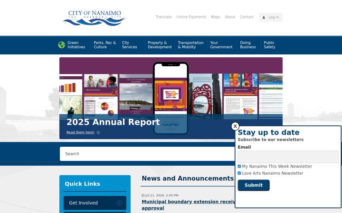Close the newsletter popup with X
The width and height of the screenshot is (342, 213).
[x=235, y=126]
